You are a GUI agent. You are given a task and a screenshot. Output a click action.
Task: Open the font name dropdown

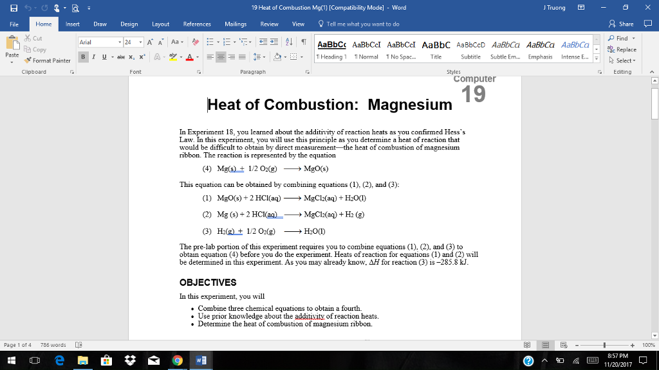click(120, 42)
